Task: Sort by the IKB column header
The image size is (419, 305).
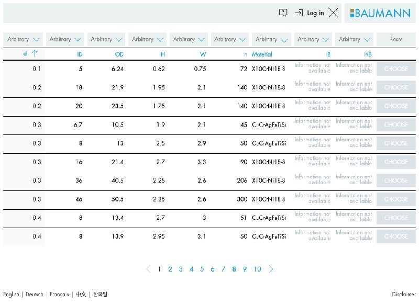Action: 368,54
